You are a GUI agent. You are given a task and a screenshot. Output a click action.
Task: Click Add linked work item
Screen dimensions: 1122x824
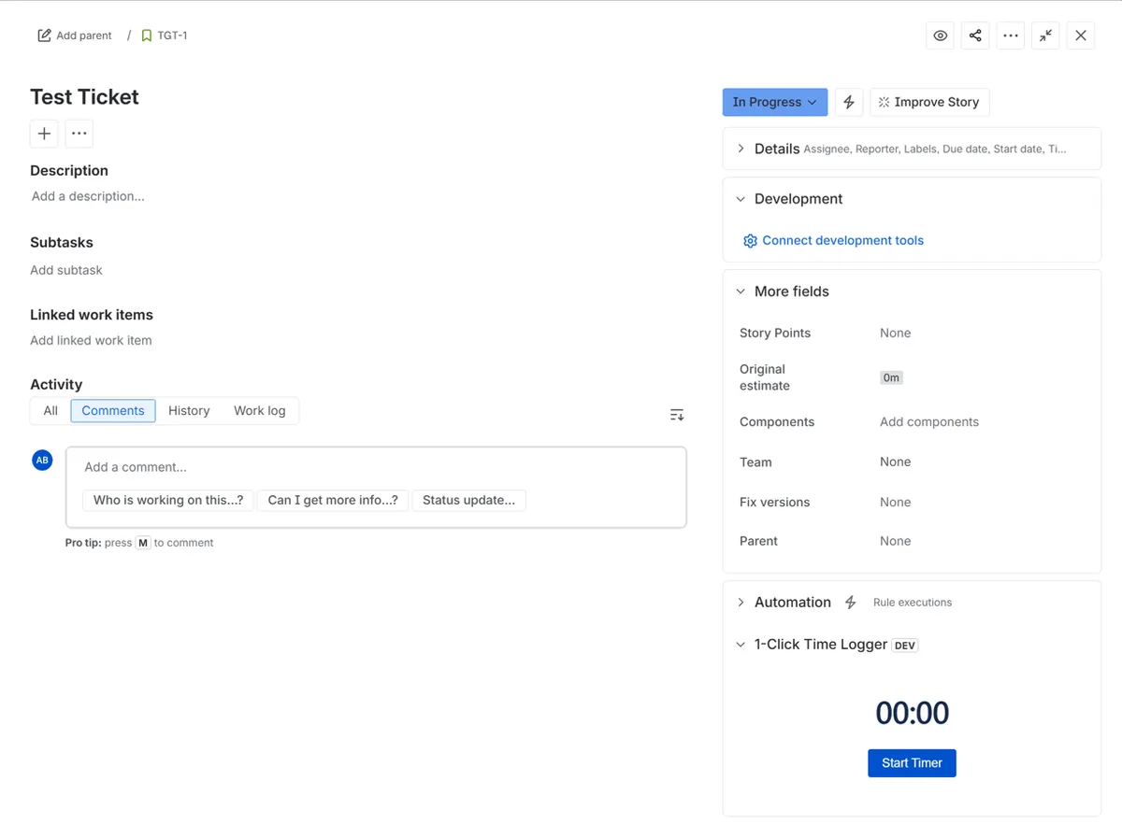pyautogui.click(x=91, y=340)
